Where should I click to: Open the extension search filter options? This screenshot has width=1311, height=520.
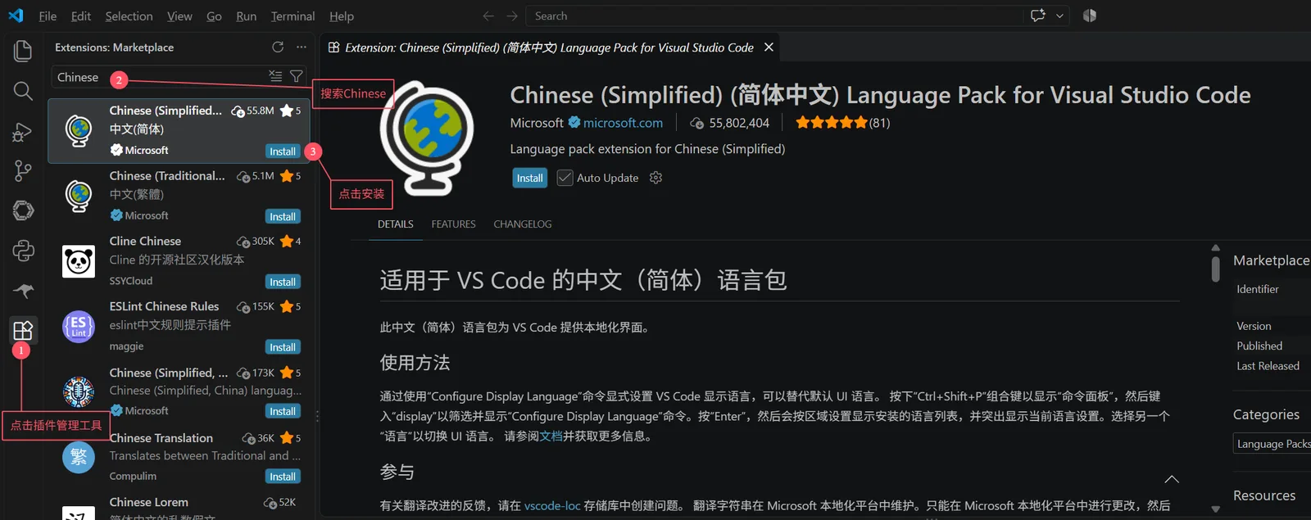(x=297, y=76)
